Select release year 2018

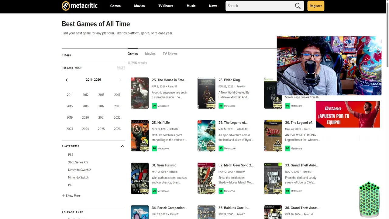coord(117,106)
